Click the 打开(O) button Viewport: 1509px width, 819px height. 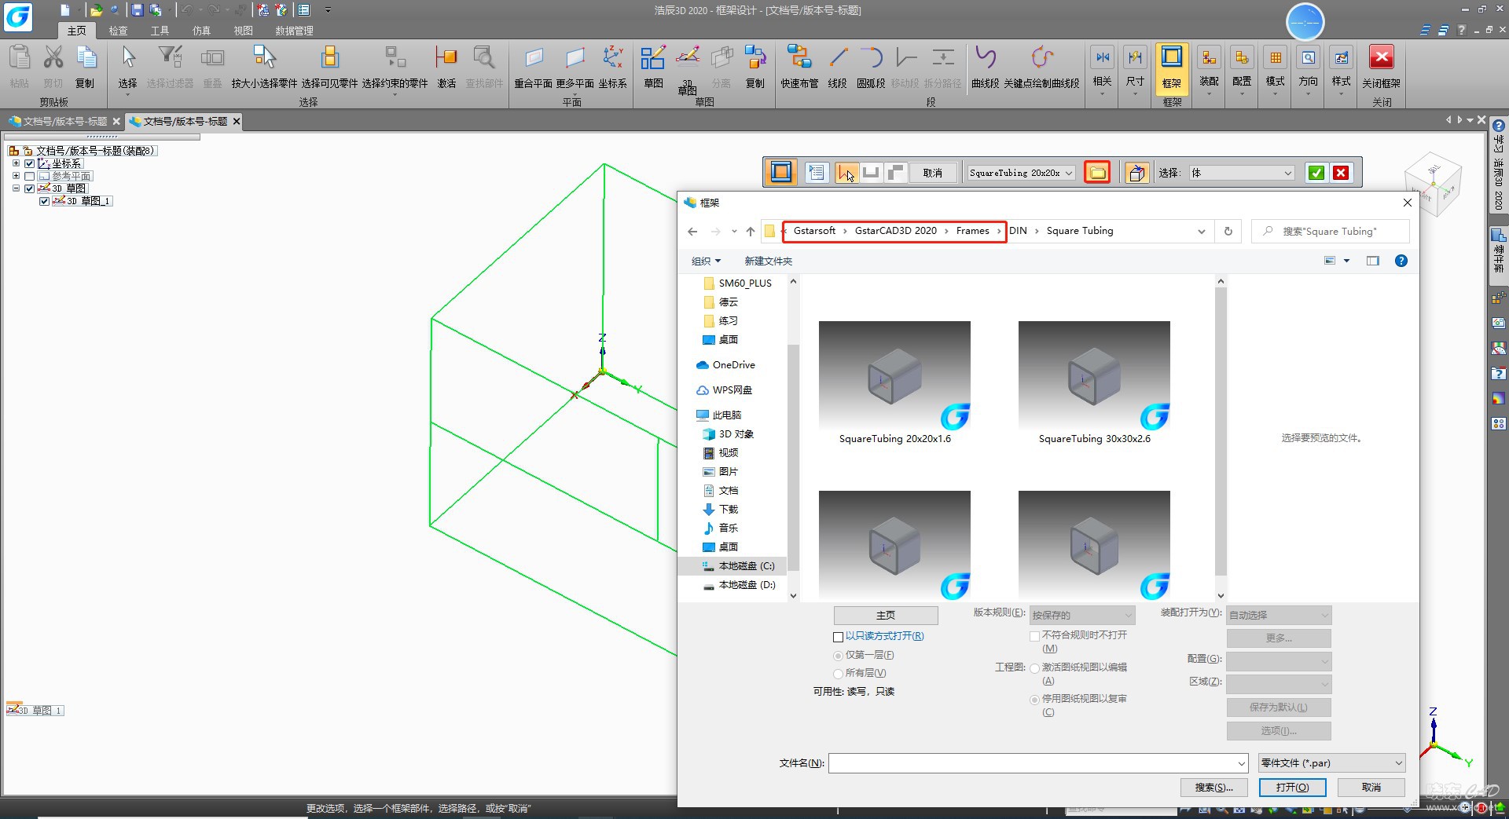1292,787
